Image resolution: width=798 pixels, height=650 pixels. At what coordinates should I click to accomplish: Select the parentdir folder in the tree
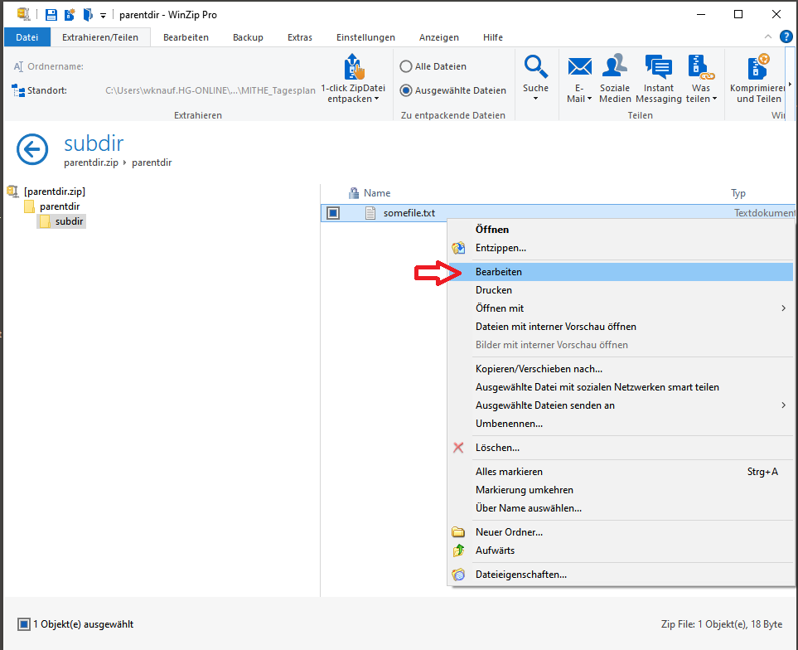click(60, 206)
